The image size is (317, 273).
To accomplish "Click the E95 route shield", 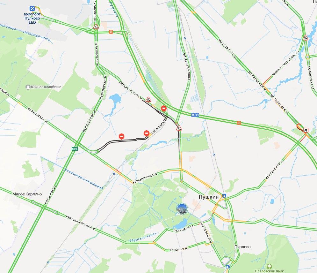I will [75, 149].
